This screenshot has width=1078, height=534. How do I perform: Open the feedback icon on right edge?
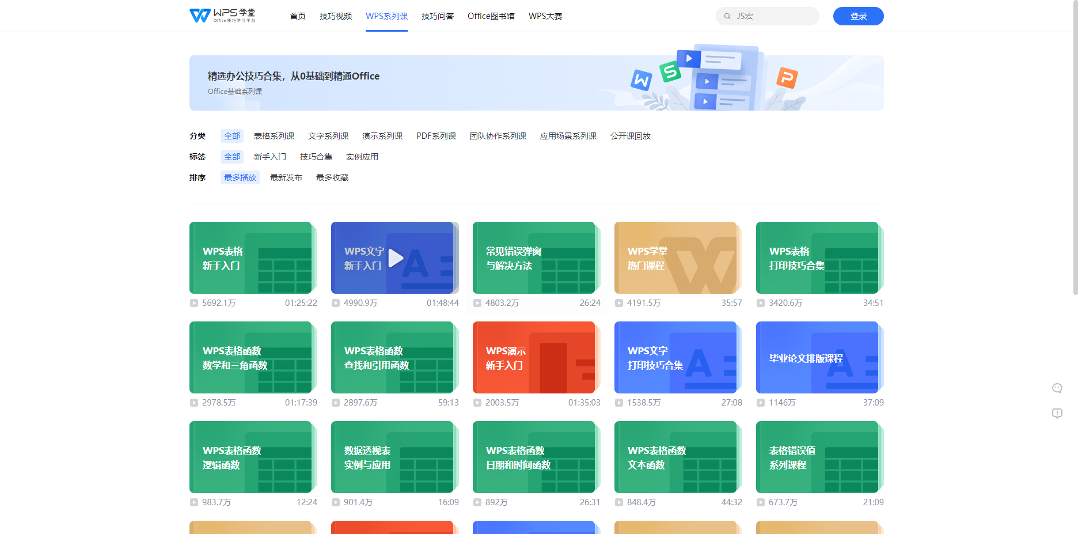click(1057, 413)
